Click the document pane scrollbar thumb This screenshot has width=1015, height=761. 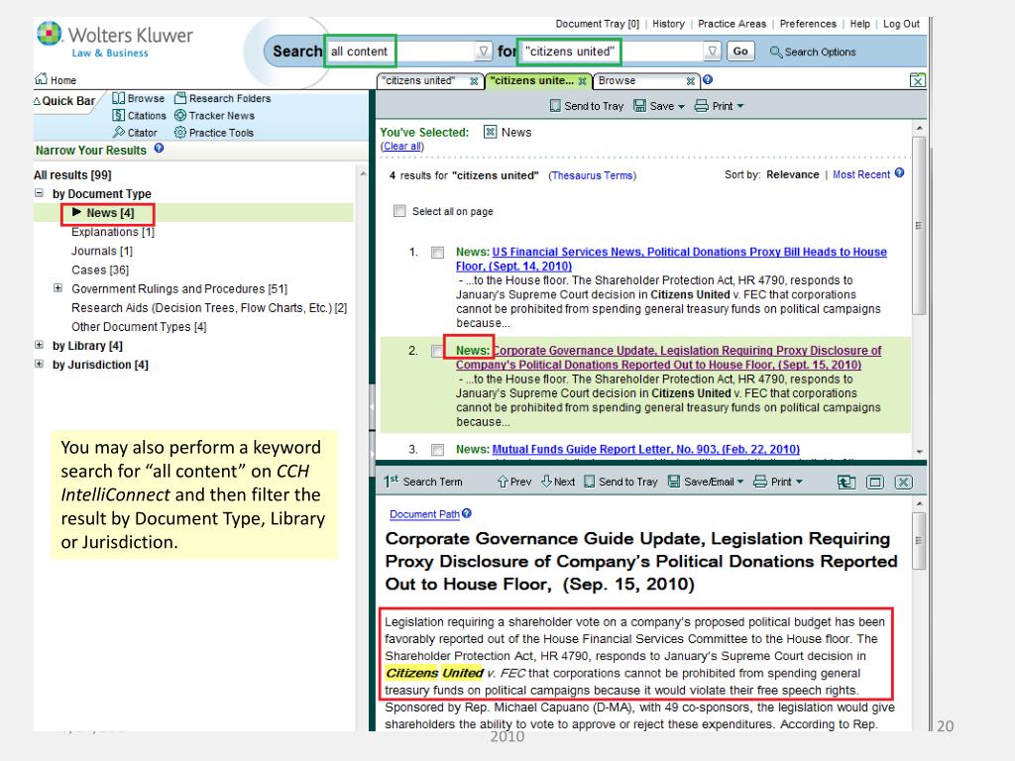(x=919, y=541)
